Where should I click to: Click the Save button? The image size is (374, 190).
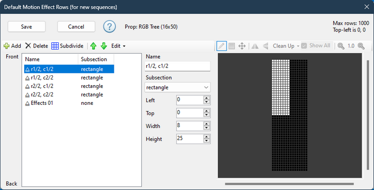(26, 27)
